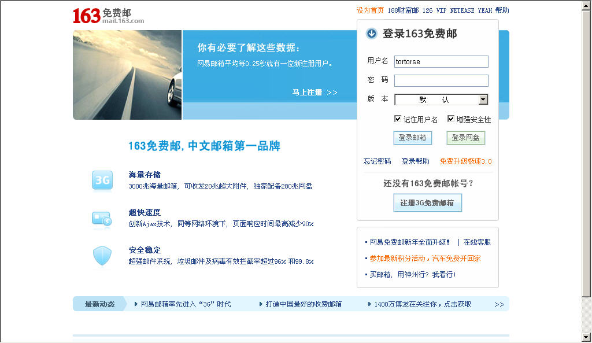The height and width of the screenshot is (343, 592).
Task: Open 网易免费邮新年全面升级 news link
Action: 410,242
